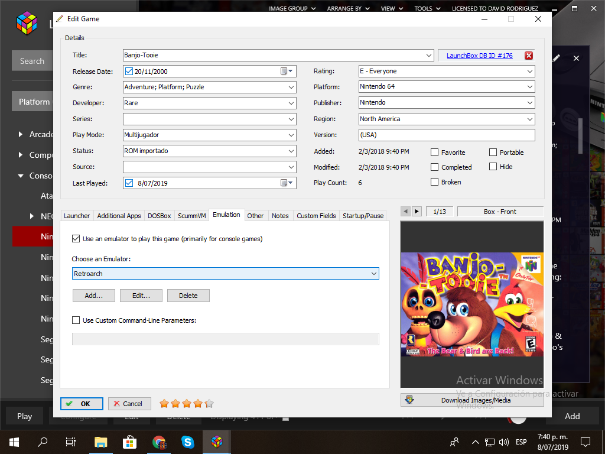Open Release Date calendar picker icon

coord(287,71)
